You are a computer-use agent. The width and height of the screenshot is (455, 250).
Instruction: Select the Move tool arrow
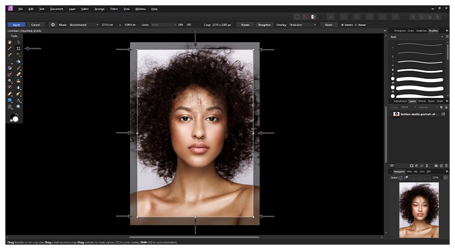point(19,42)
